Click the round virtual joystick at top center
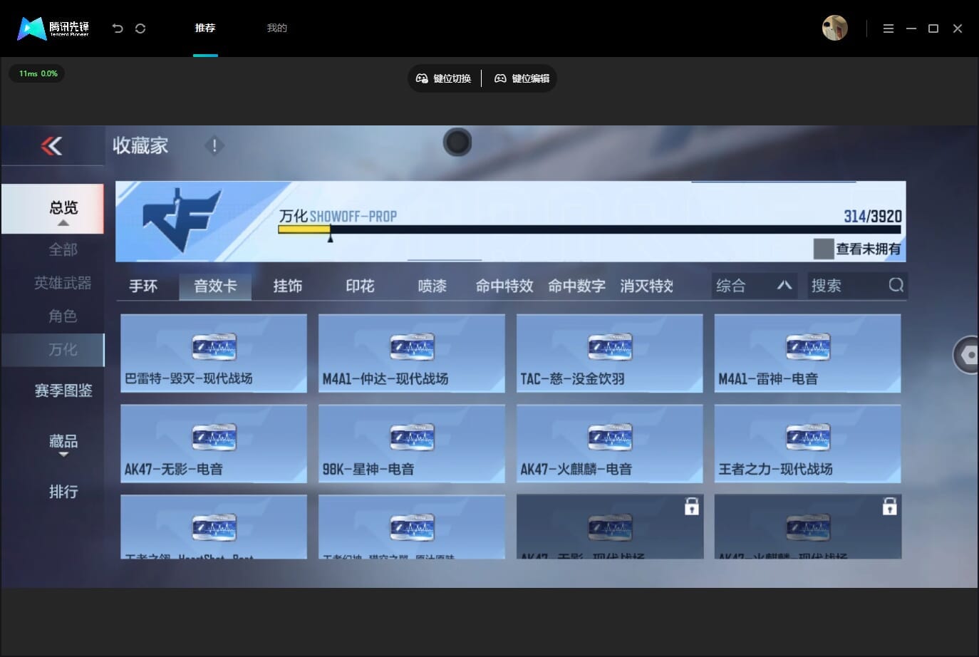This screenshot has height=657, width=979. pos(457,142)
